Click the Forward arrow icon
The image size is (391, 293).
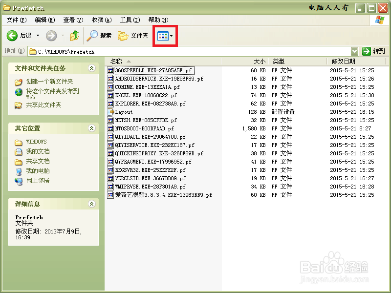[x=51, y=36]
